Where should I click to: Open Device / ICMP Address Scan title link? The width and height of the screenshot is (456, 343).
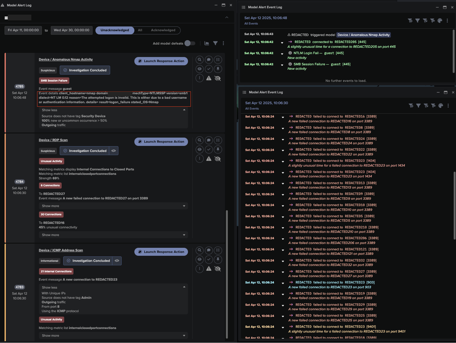click(61, 250)
